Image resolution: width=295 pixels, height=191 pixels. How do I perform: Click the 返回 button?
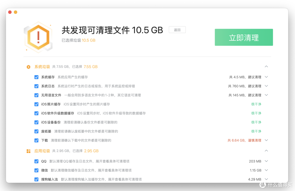(x=177, y=30)
